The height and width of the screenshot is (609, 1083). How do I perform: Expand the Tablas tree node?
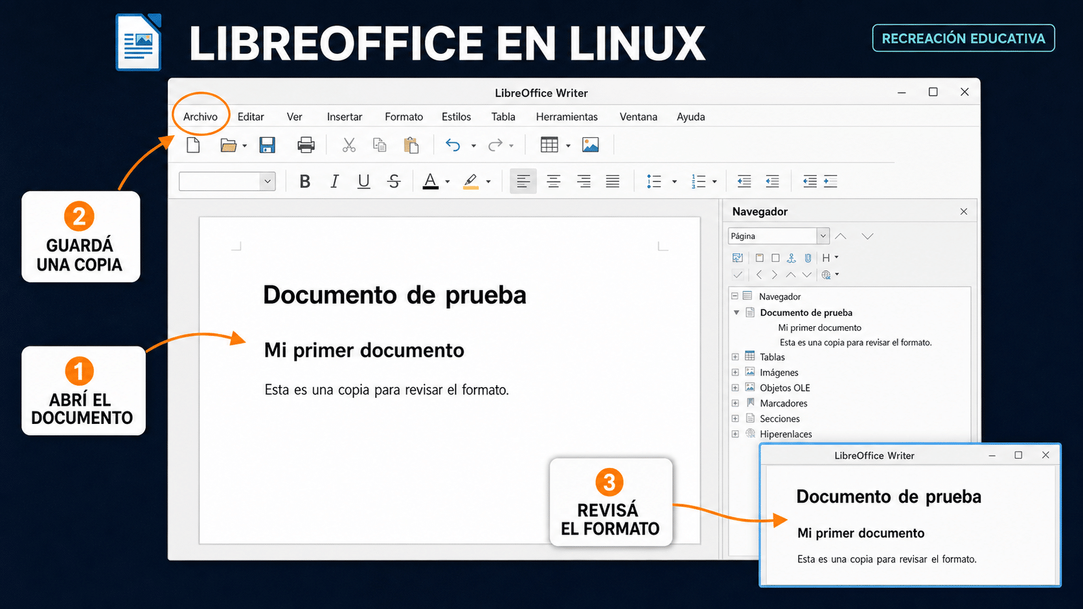pyautogui.click(x=735, y=357)
